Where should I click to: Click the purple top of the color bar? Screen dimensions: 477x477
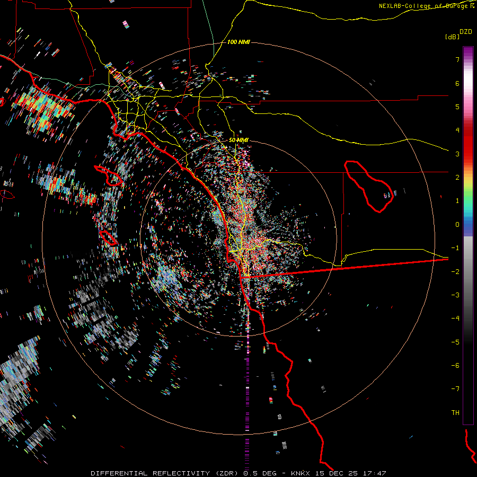[x=468, y=52]
